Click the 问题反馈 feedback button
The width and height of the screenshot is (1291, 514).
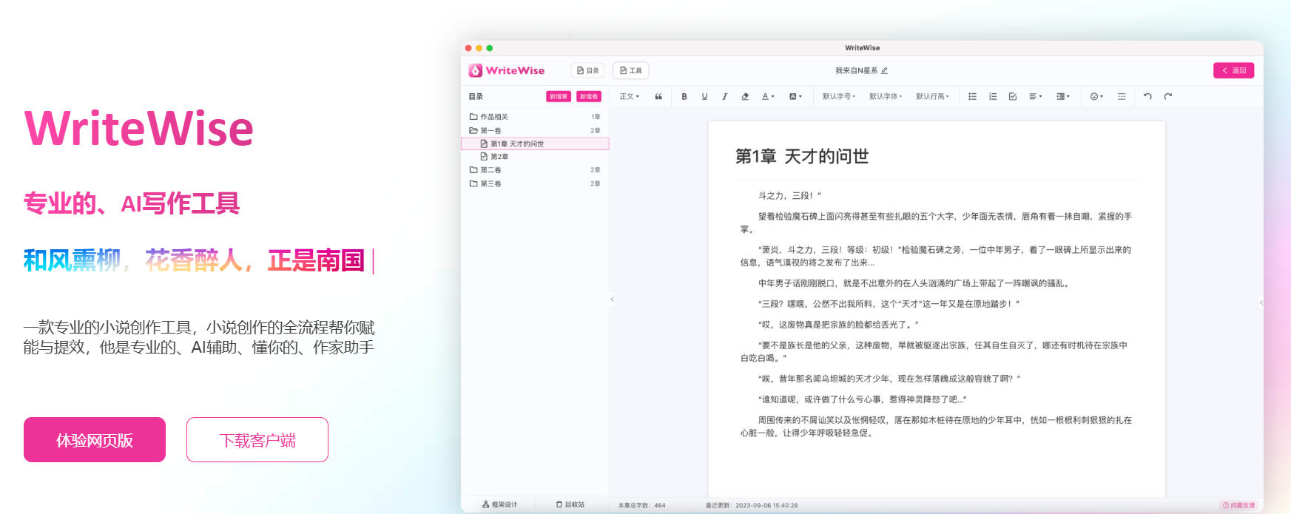[1238, 505]
